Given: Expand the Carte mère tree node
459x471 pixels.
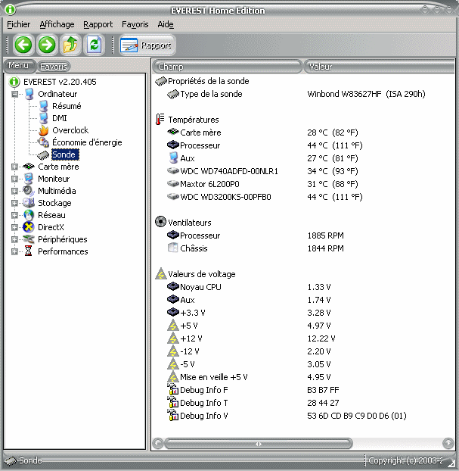Looking at the screenshot, I should [14, 167].
